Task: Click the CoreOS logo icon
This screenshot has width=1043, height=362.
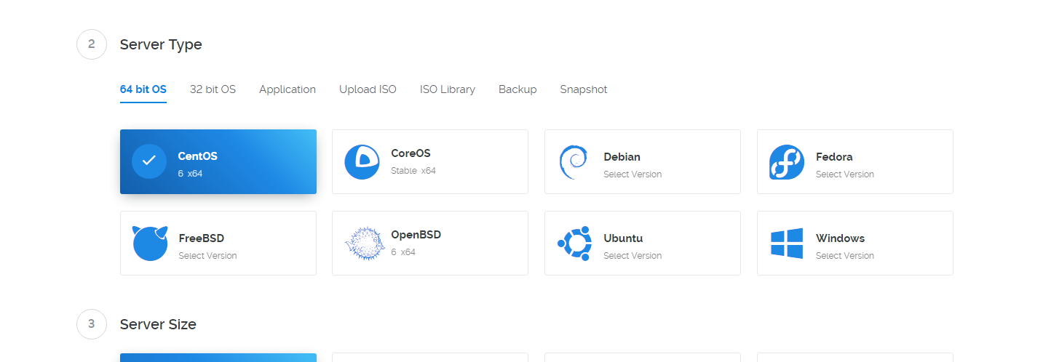Action: [x=362, y=161]
